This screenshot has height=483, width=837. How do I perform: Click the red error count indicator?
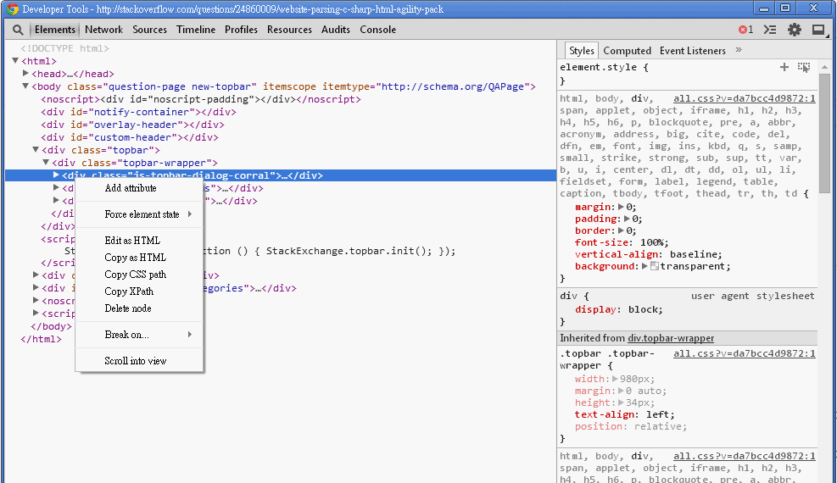pyautogui.click(x=745, y=30)
